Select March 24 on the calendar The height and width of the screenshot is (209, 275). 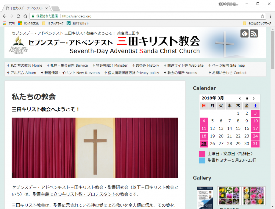click(x=255, y=136)
